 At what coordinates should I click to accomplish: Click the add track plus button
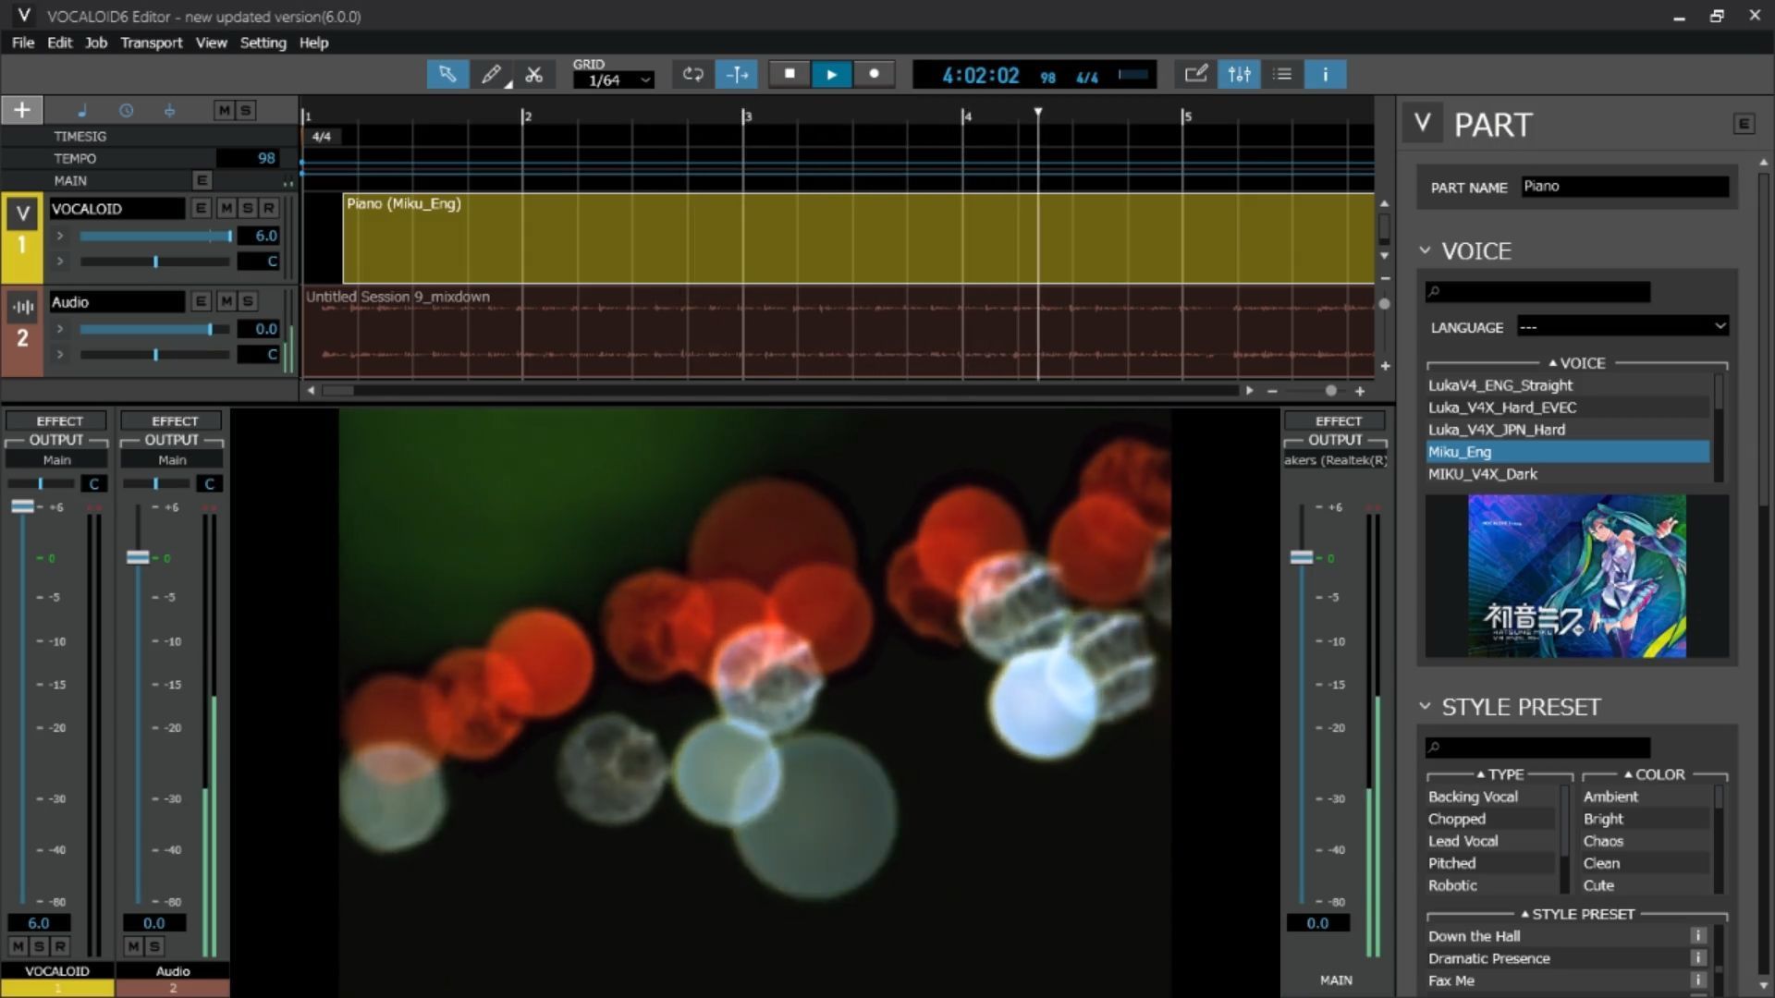click(x=22, y=110)
